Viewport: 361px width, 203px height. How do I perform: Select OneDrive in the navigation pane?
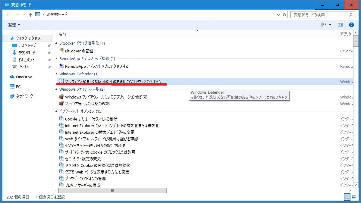pos(21,77)
